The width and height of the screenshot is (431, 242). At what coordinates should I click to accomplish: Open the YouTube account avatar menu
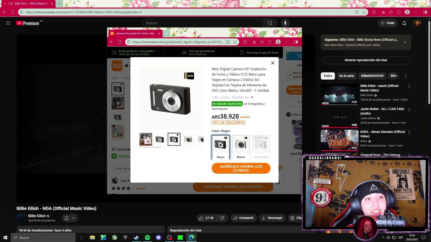click(x=417, y=23)
